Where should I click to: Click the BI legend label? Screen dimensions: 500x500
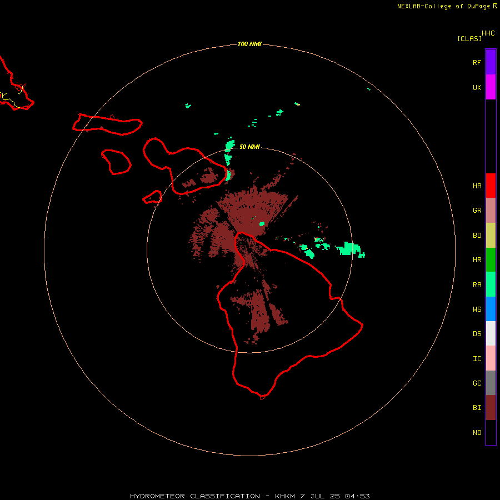(477, 408)
